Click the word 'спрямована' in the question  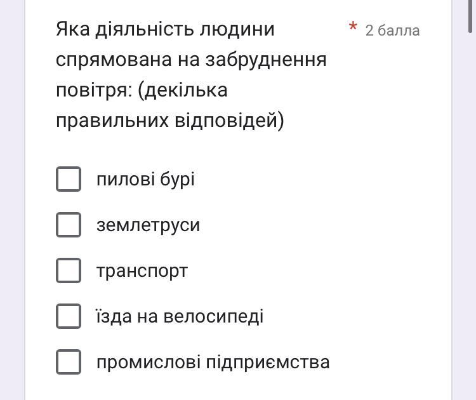(114, 60)
